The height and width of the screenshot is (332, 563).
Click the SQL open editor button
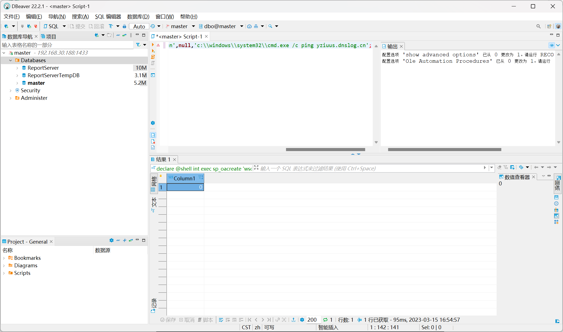tap(51, 26)
